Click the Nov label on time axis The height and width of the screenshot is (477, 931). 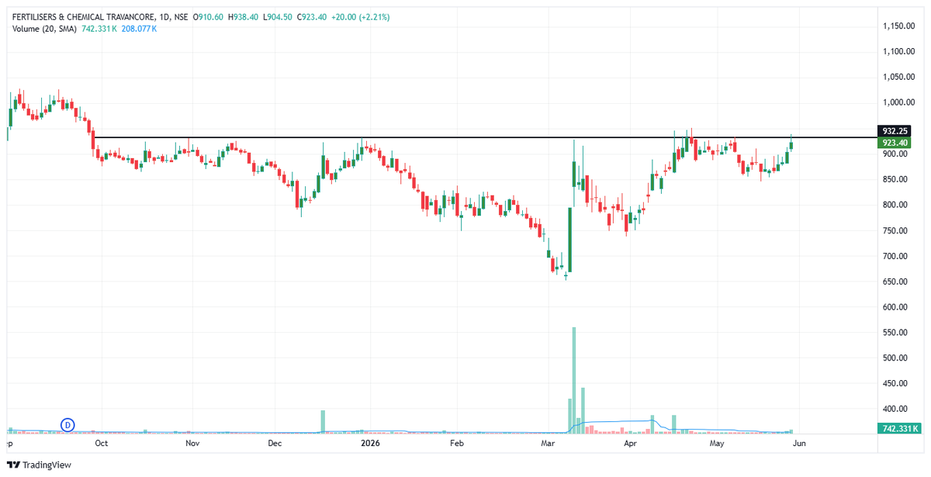coord(193,444)
